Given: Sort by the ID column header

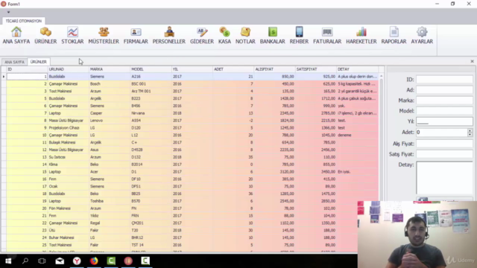Looking at the screenshot, I should tap(27, 69).
